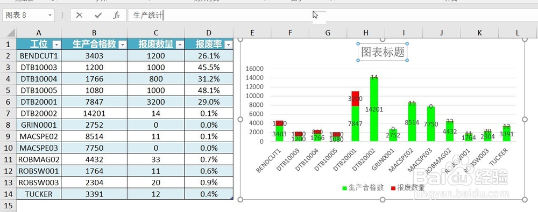Image resolution: width=538 pixels, height=212 pixels.
Task: Click cell with value 14201 in table
Action: pyautogui.click(x=94, y=113)
